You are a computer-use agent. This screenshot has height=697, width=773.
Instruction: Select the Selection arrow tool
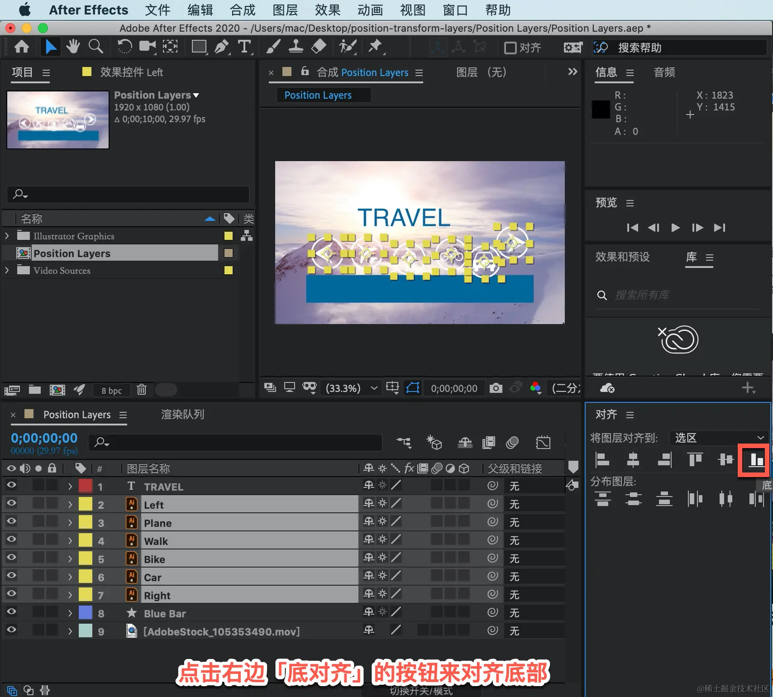[51, 47]
